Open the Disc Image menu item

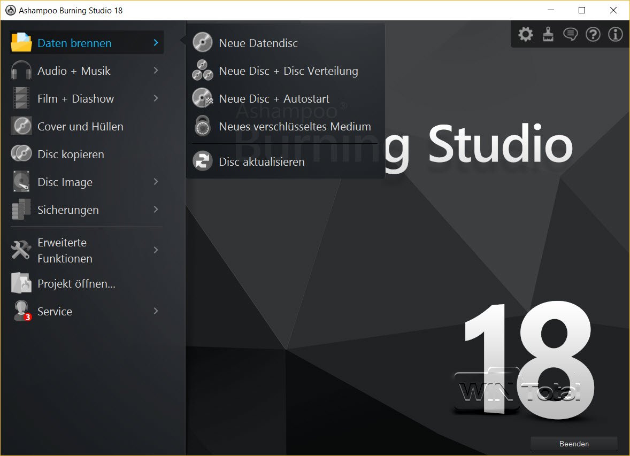87,182
